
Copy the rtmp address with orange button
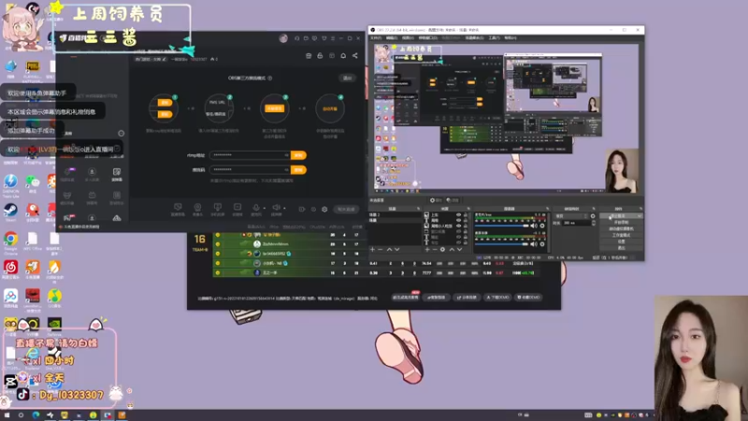298,155
